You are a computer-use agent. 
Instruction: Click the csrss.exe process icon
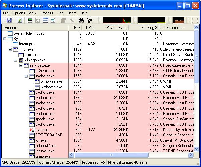coord(21,55)
